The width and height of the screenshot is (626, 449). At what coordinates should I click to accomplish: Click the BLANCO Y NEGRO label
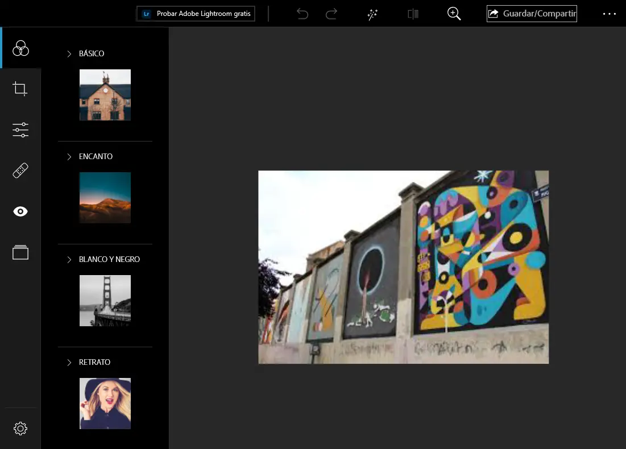coord(109,259)
